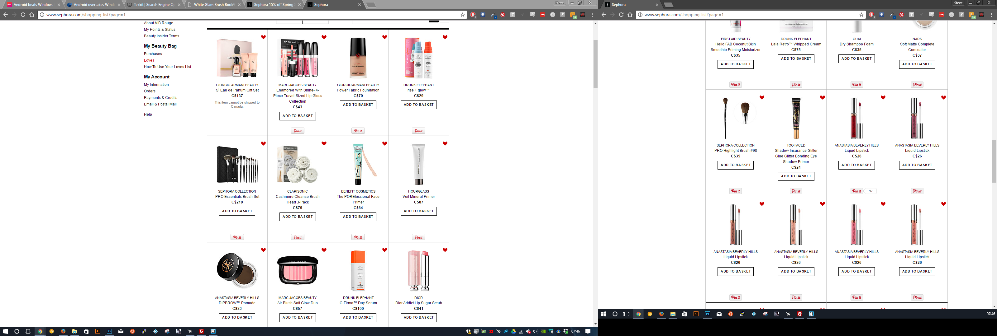This screenshot has width=997, height=336.
Task: Open Pinterest extension in left Chrome window
Action: (x=503, y=15)
